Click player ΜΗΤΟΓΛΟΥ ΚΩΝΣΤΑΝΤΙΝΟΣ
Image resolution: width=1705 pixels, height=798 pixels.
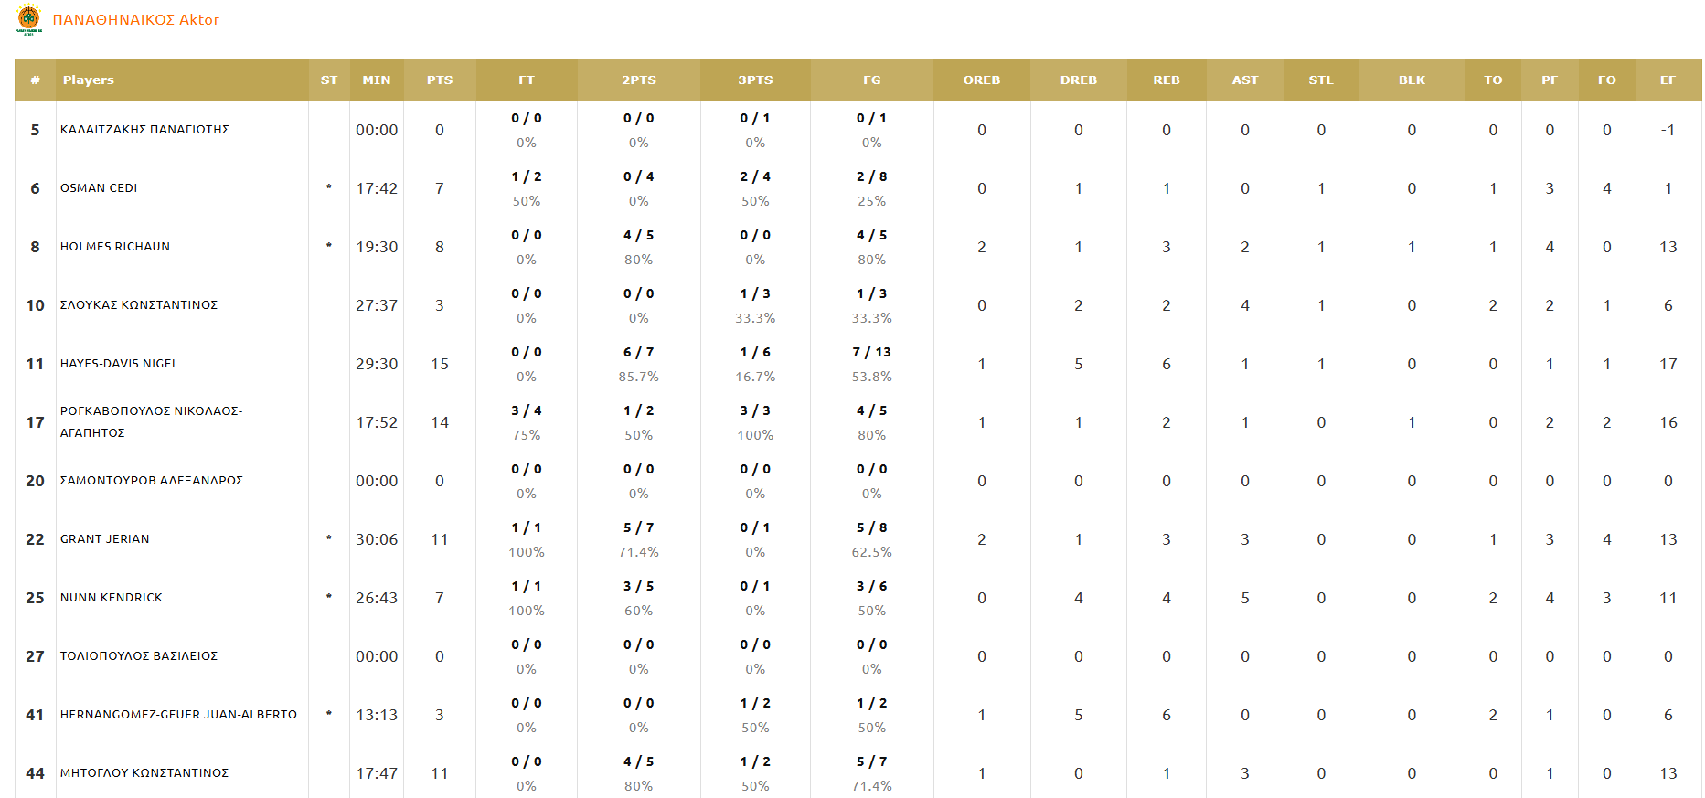144,773
